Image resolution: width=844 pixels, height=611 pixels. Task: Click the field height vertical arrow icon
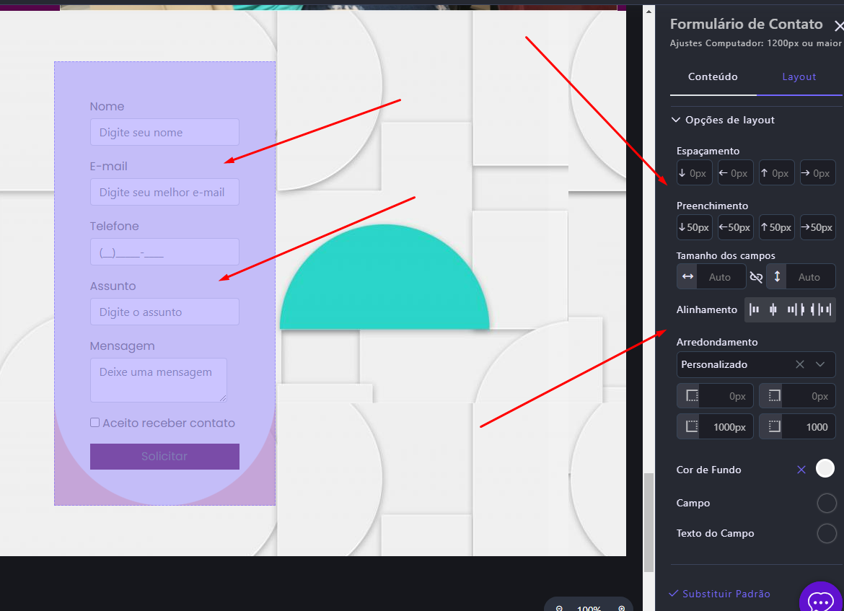(x=777, y=277)
